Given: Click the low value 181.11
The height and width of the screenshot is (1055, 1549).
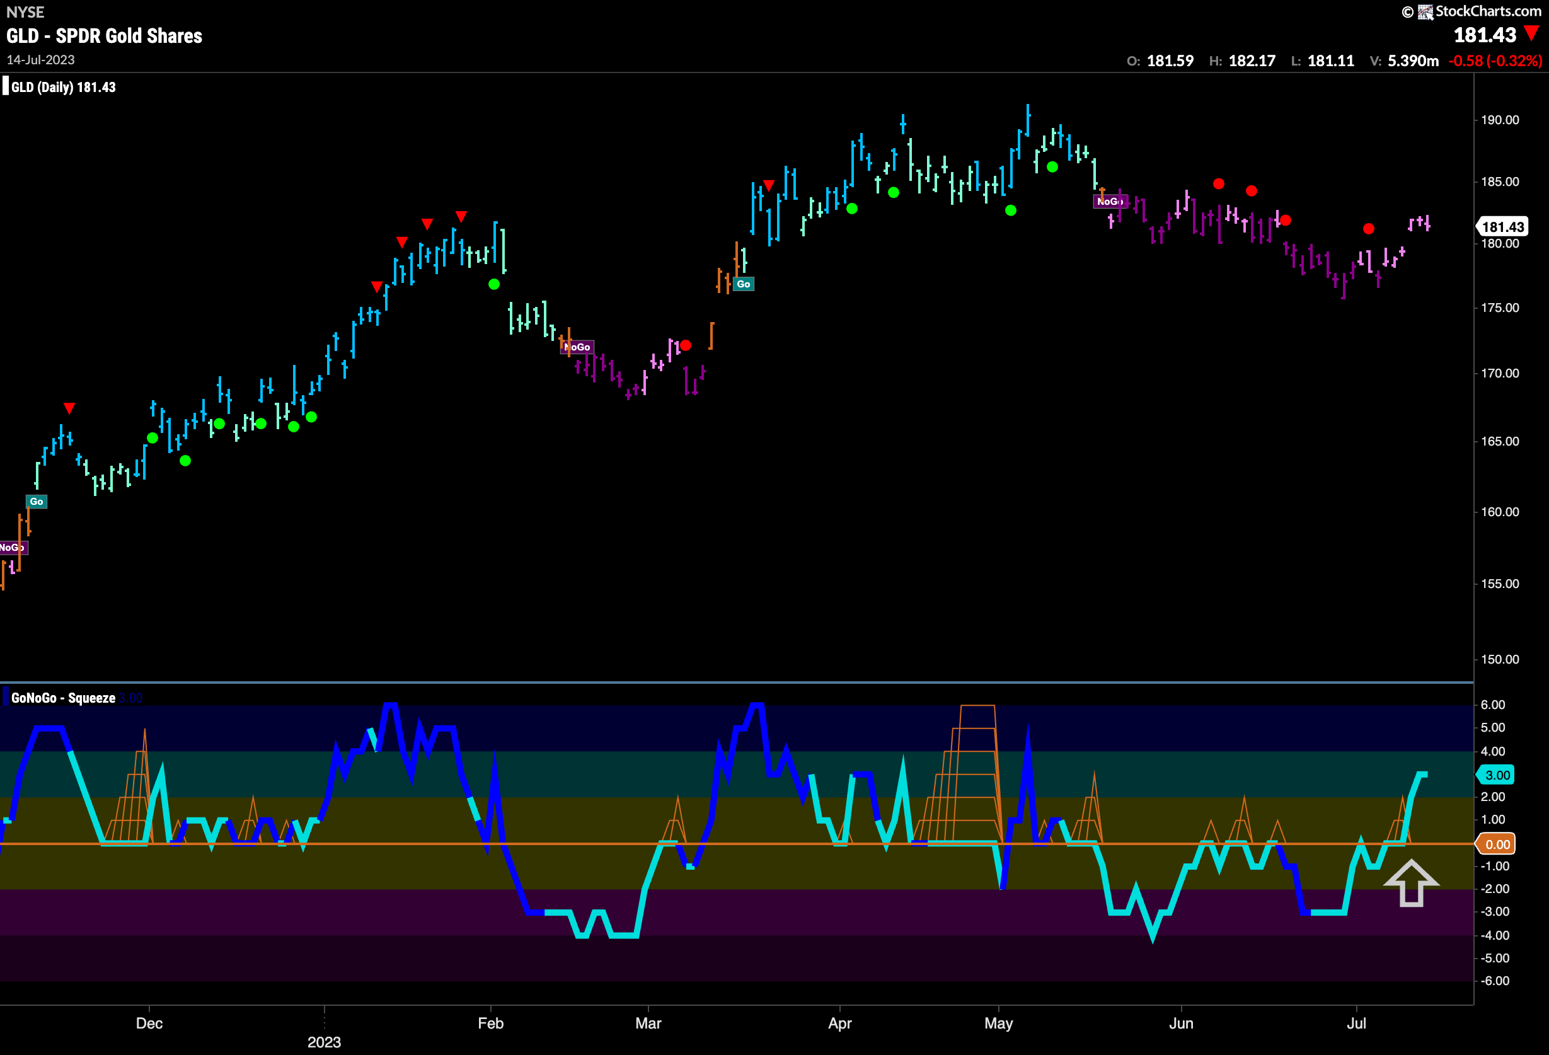Looking at the screenshot, I should (1331, 61).
